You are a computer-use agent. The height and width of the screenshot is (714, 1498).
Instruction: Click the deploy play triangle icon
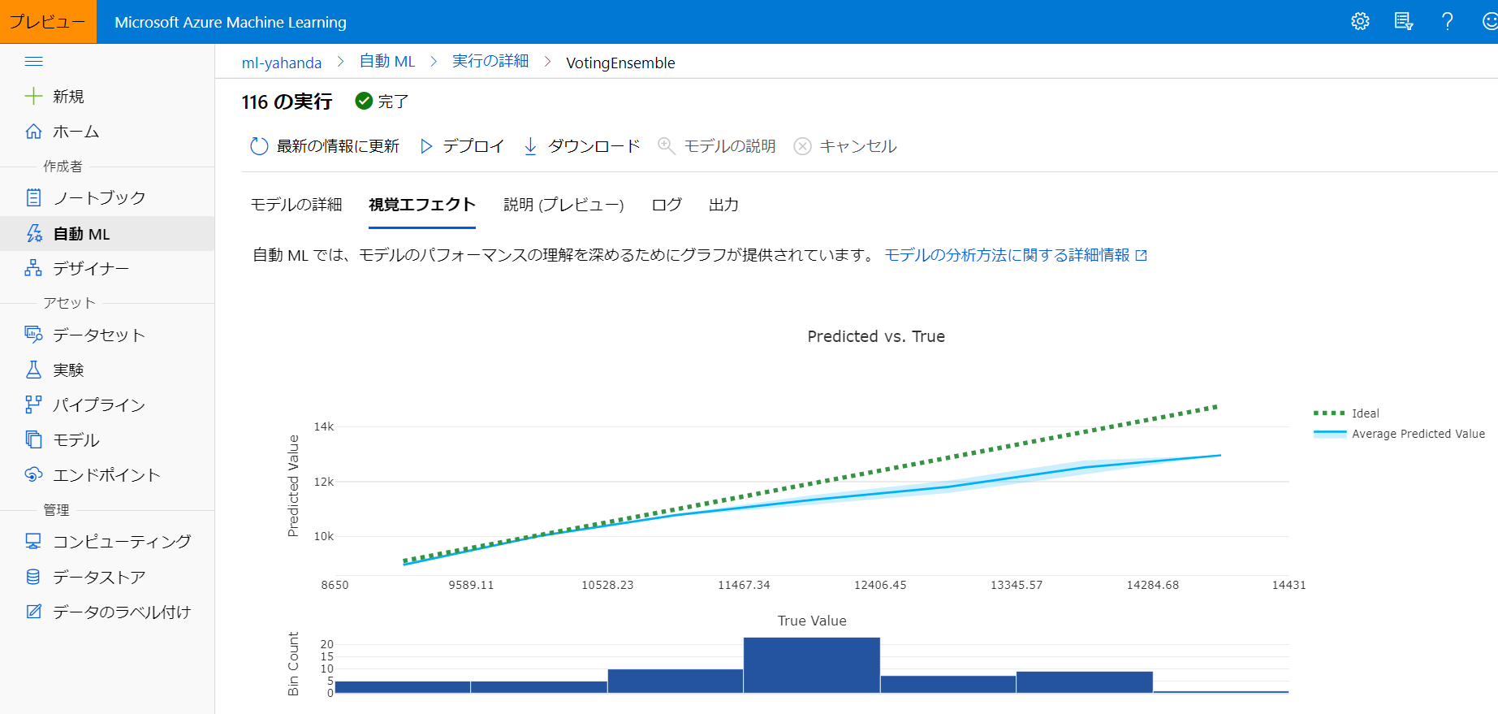click(x=426, y=146)
